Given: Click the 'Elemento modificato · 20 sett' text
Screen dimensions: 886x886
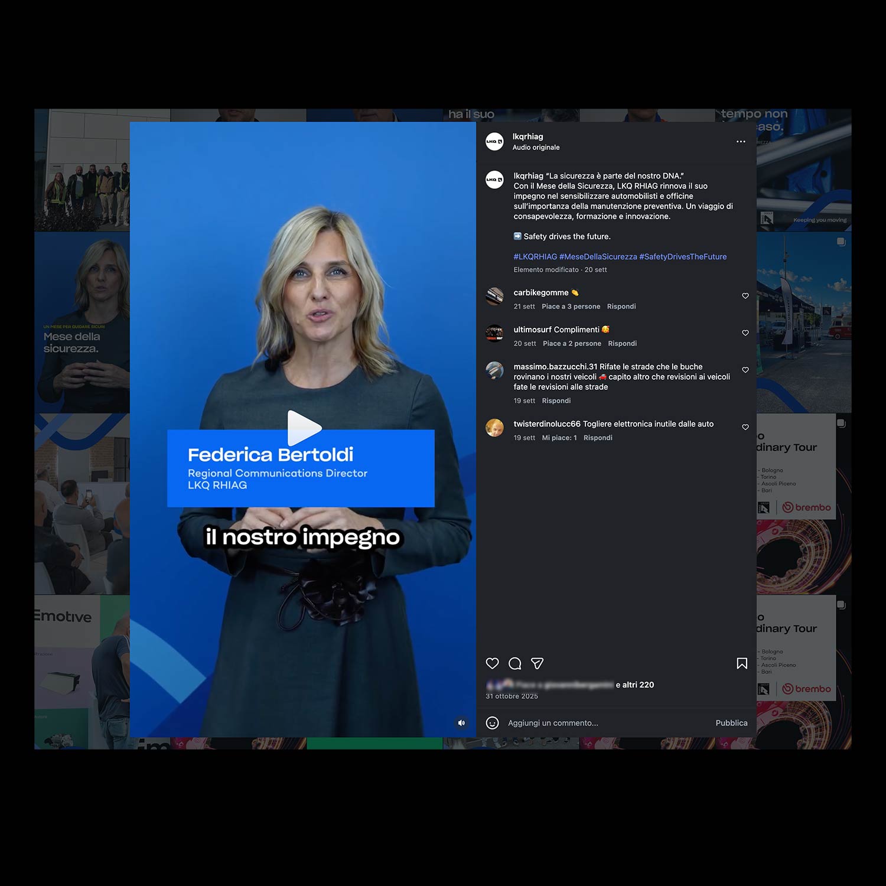Looking at the screenshot, I should 560,270.
